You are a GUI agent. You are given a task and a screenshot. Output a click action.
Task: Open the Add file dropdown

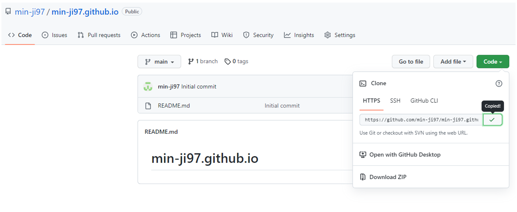(x=453, y=61)
